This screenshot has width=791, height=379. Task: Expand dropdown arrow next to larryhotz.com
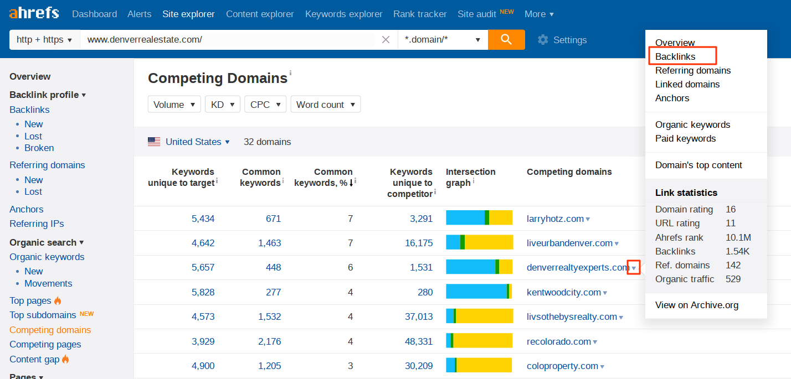[588, 219]
